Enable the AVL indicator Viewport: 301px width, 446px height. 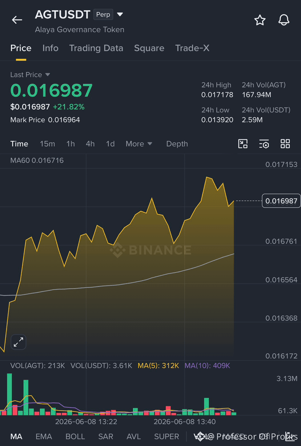pyautogui.click(x=134, y=436)
